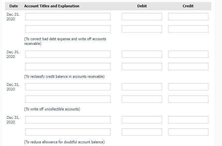
Task: Click first credit field of reclassify credit balance entry
Action: coord(188,54)
